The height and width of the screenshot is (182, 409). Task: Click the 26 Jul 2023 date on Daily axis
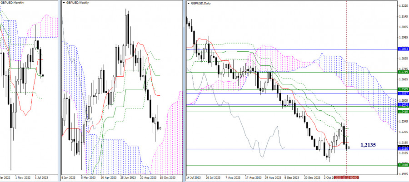(211, 177)
